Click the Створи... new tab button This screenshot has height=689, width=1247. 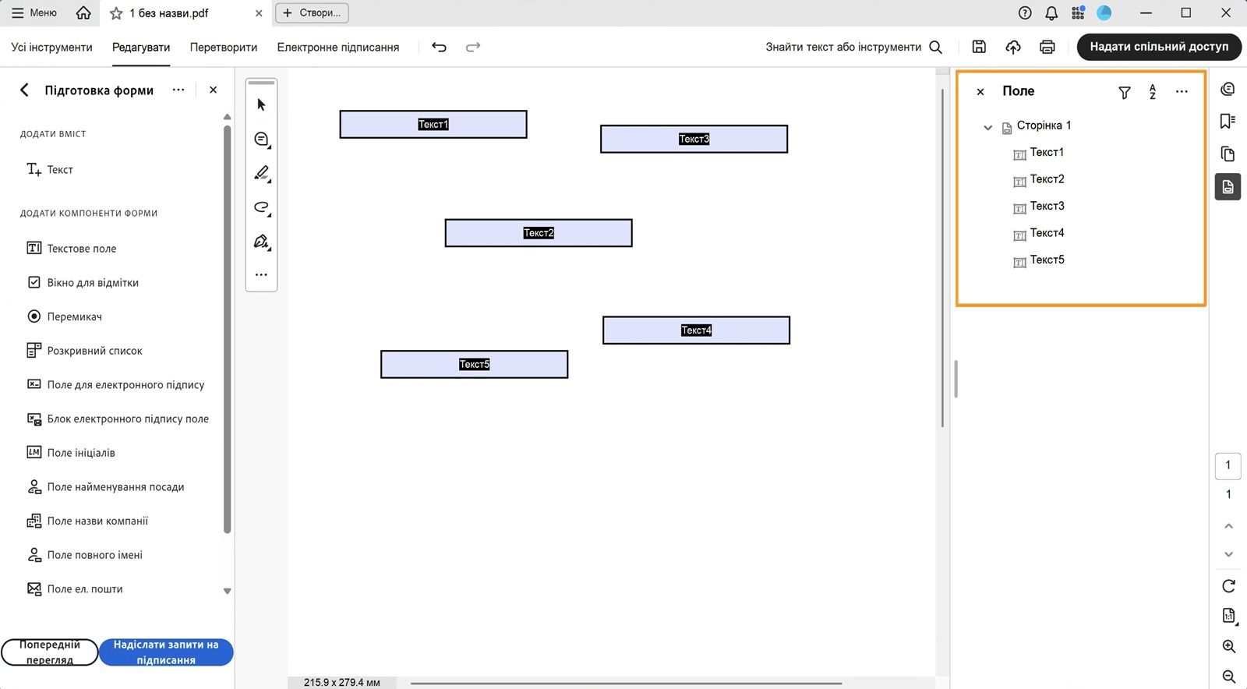312,12
